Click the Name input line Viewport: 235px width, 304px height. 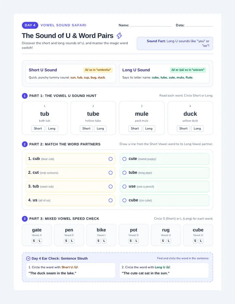tap(150, 25)
